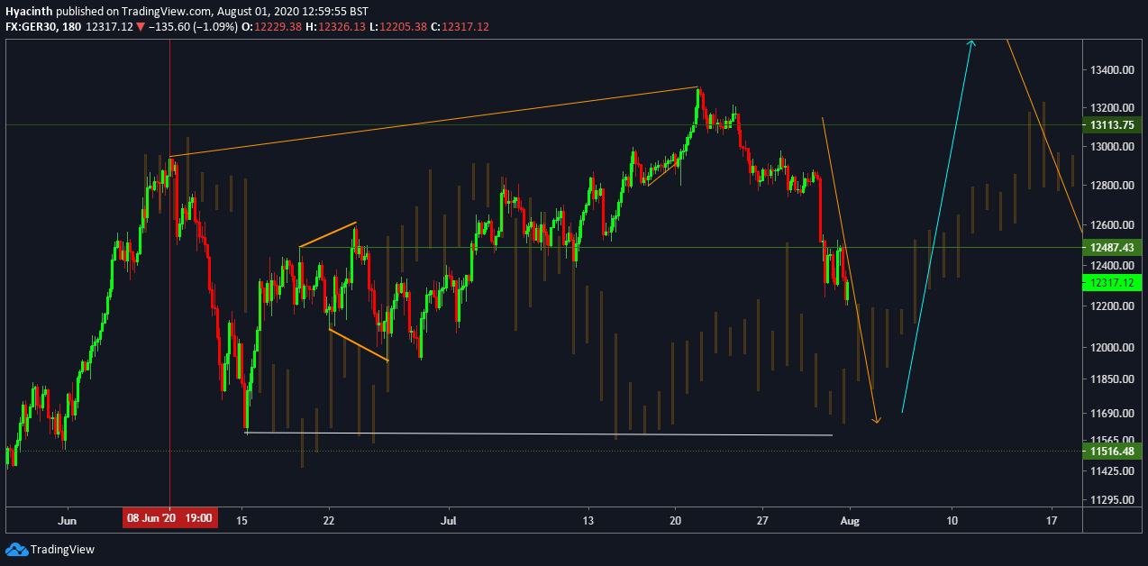Viewport: 1148px width, 566px height.
Task: Click the 22 date label on time axis
Action: (329, 520)
